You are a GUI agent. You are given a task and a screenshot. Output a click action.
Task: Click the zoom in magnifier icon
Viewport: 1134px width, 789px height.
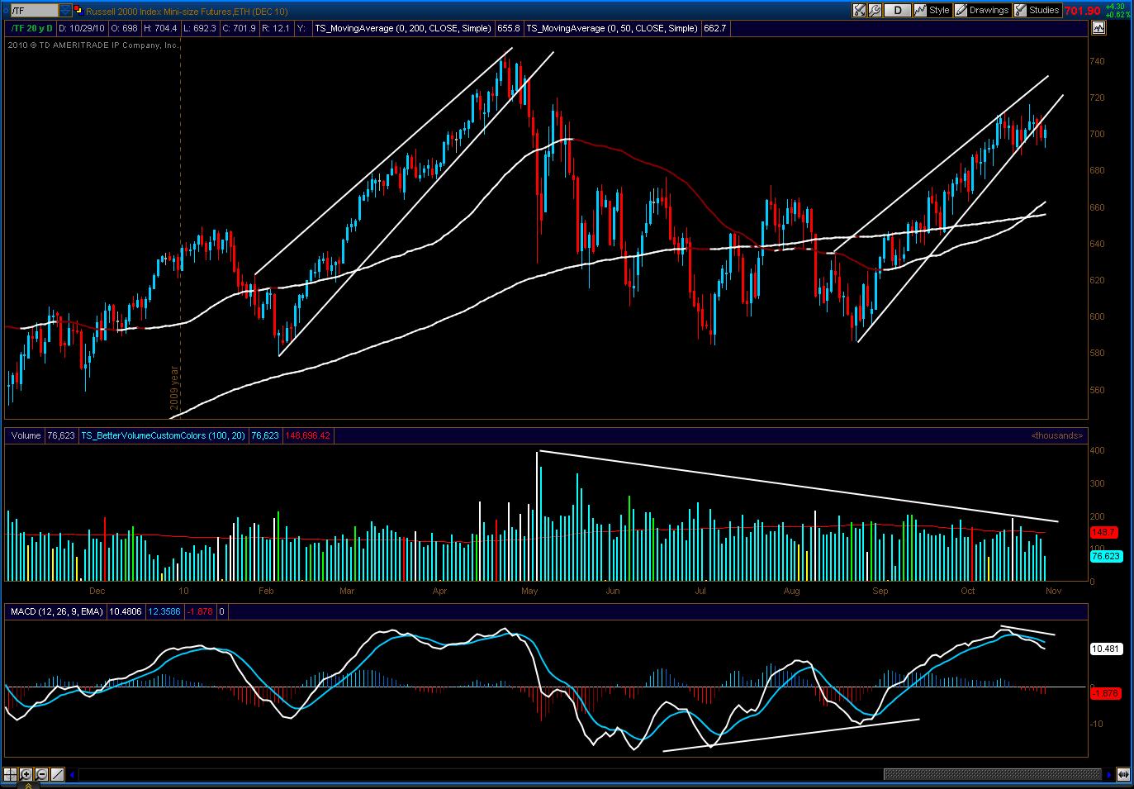(26, 774)
